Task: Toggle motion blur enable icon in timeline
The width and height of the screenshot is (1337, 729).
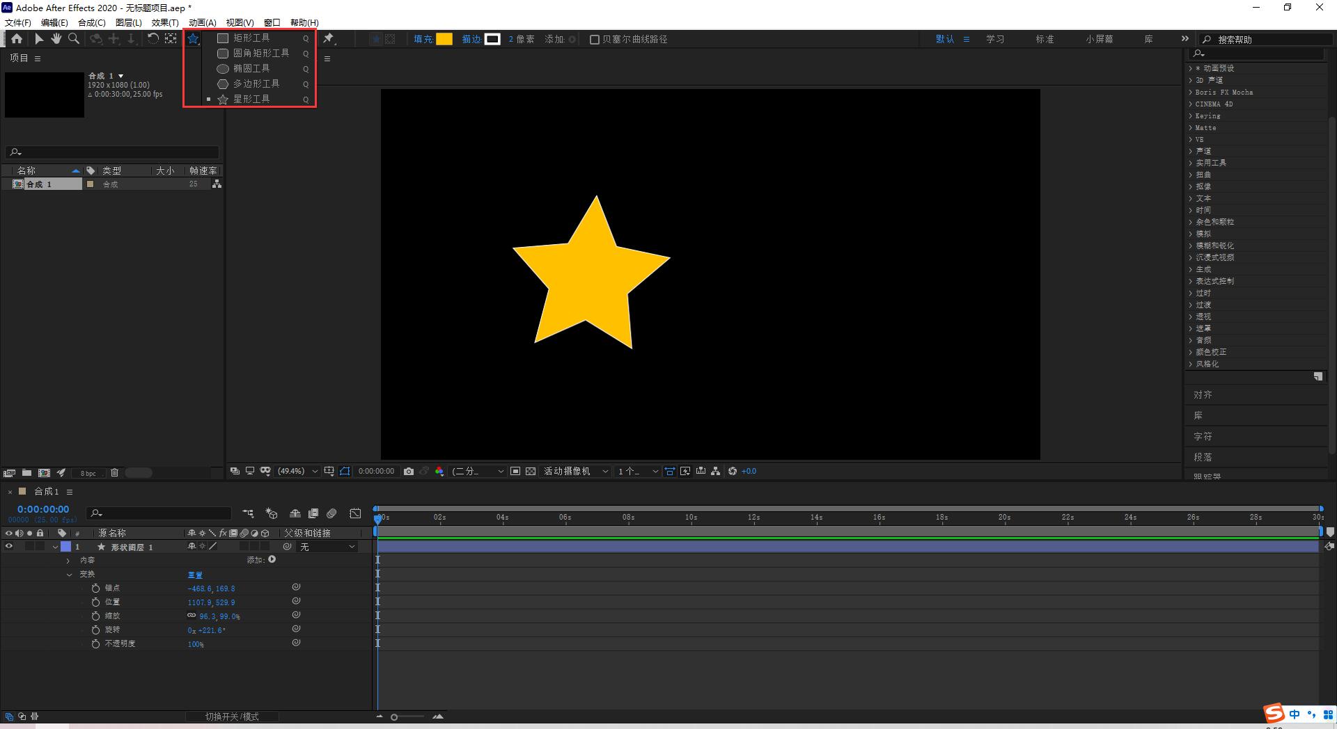Action: coord(331,513)
